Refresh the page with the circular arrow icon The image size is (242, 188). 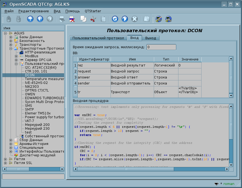pos(115,19)
